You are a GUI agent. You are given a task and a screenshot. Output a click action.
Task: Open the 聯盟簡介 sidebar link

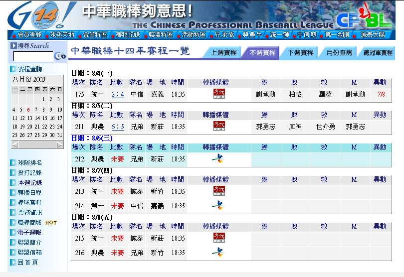30,243
